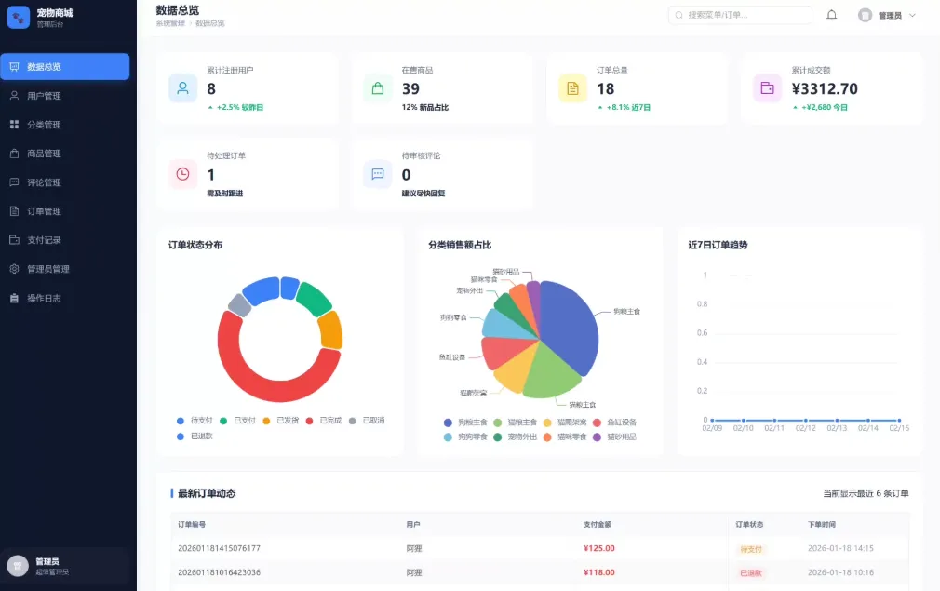Go to 评论管理 in the sidebar
The width and height of the screenshot is (940, 591).
[65, 182]
